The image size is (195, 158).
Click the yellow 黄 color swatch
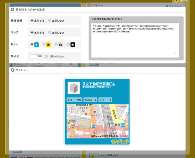[x=48, y=45]
